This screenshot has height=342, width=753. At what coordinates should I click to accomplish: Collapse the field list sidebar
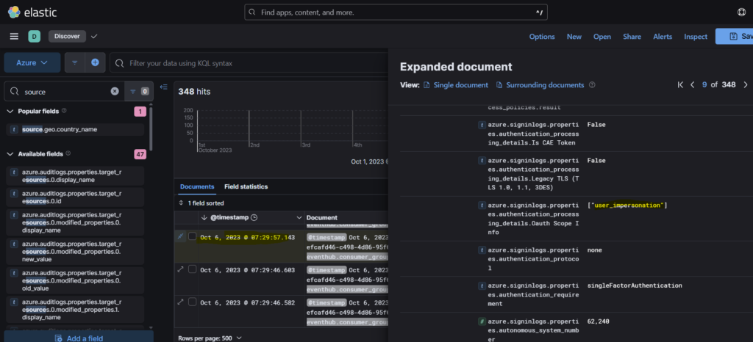[x=163, y=87]
